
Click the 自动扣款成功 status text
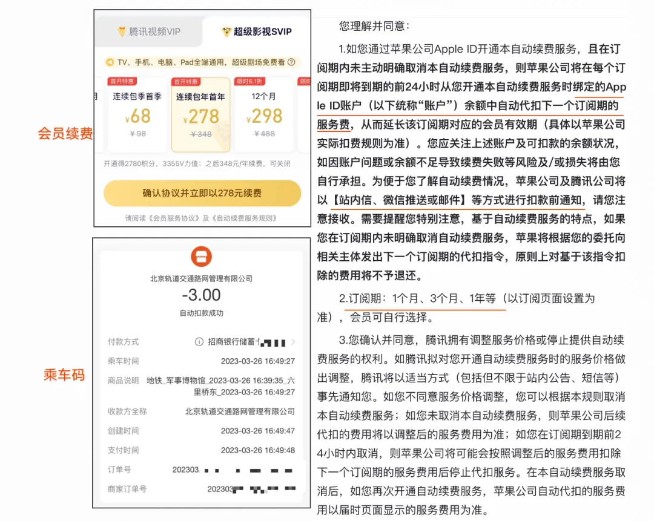(202, 313)
